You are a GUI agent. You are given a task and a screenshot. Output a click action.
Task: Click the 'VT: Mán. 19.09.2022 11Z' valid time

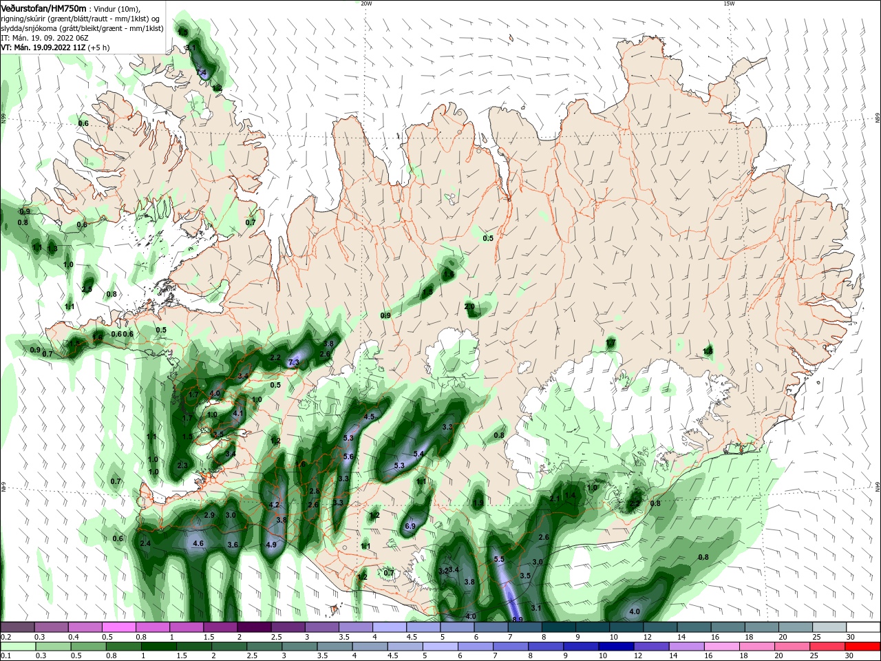click(42, 48)
